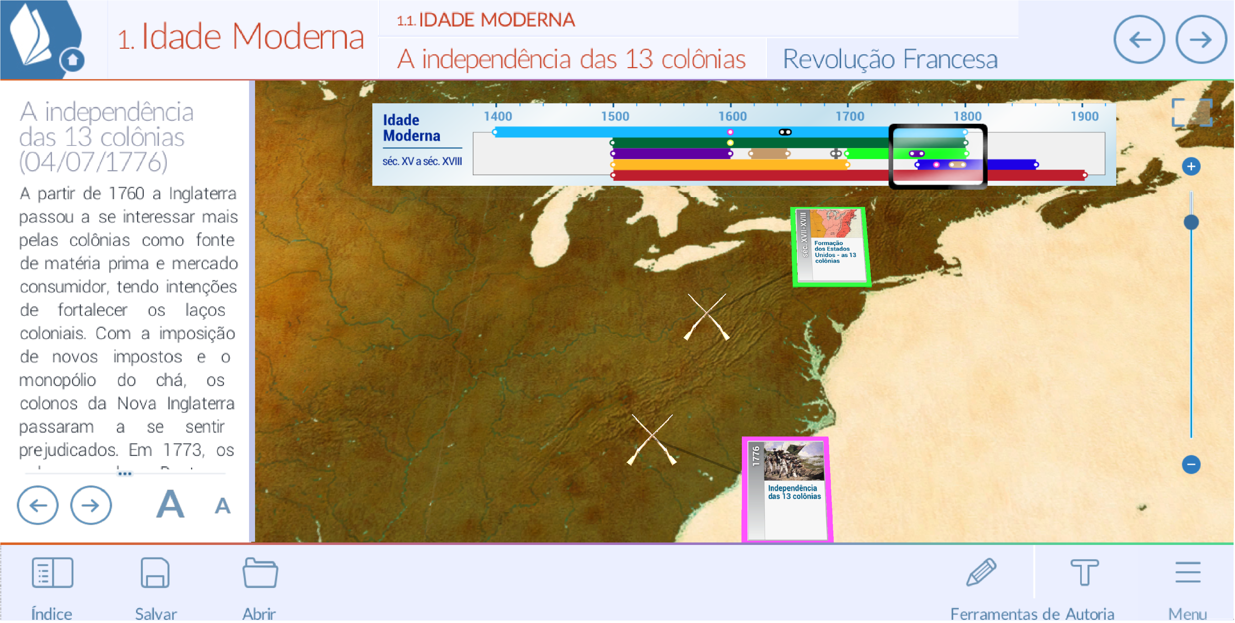The image size is (1235, 623).
Task: Select the text T authoring tool
Action: [x=1085, y=573]
